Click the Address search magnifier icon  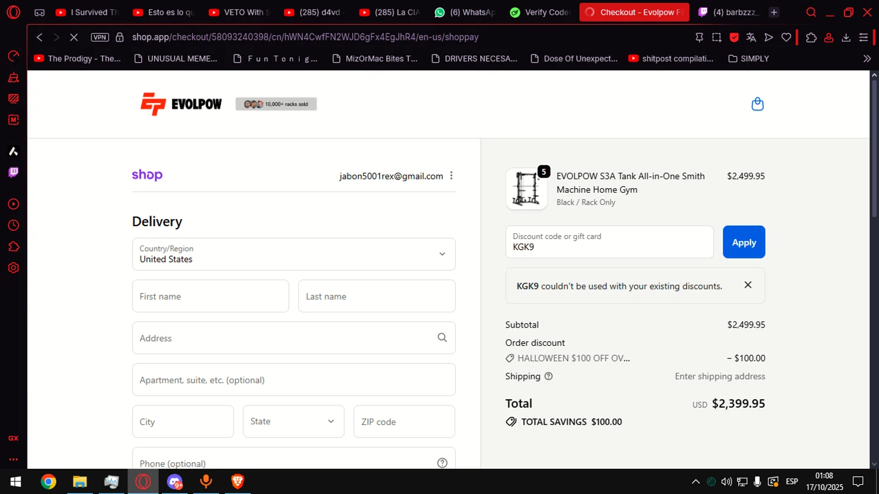(x=442, y=338)
